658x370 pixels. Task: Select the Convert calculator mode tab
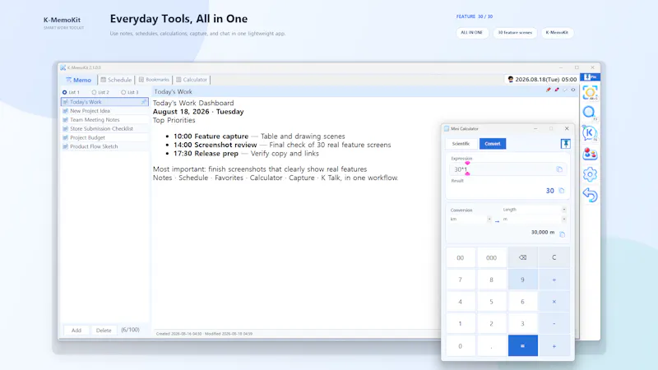(x=493, y=144)
